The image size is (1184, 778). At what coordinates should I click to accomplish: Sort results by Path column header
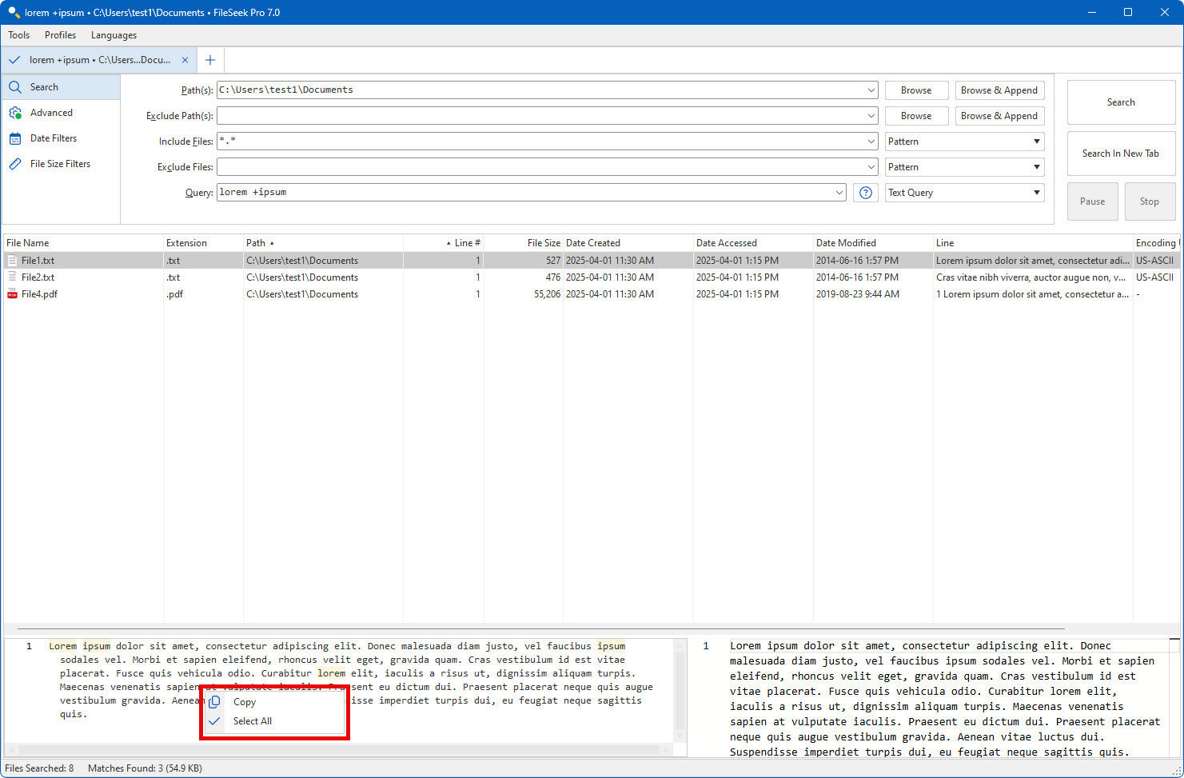(323, 243)
